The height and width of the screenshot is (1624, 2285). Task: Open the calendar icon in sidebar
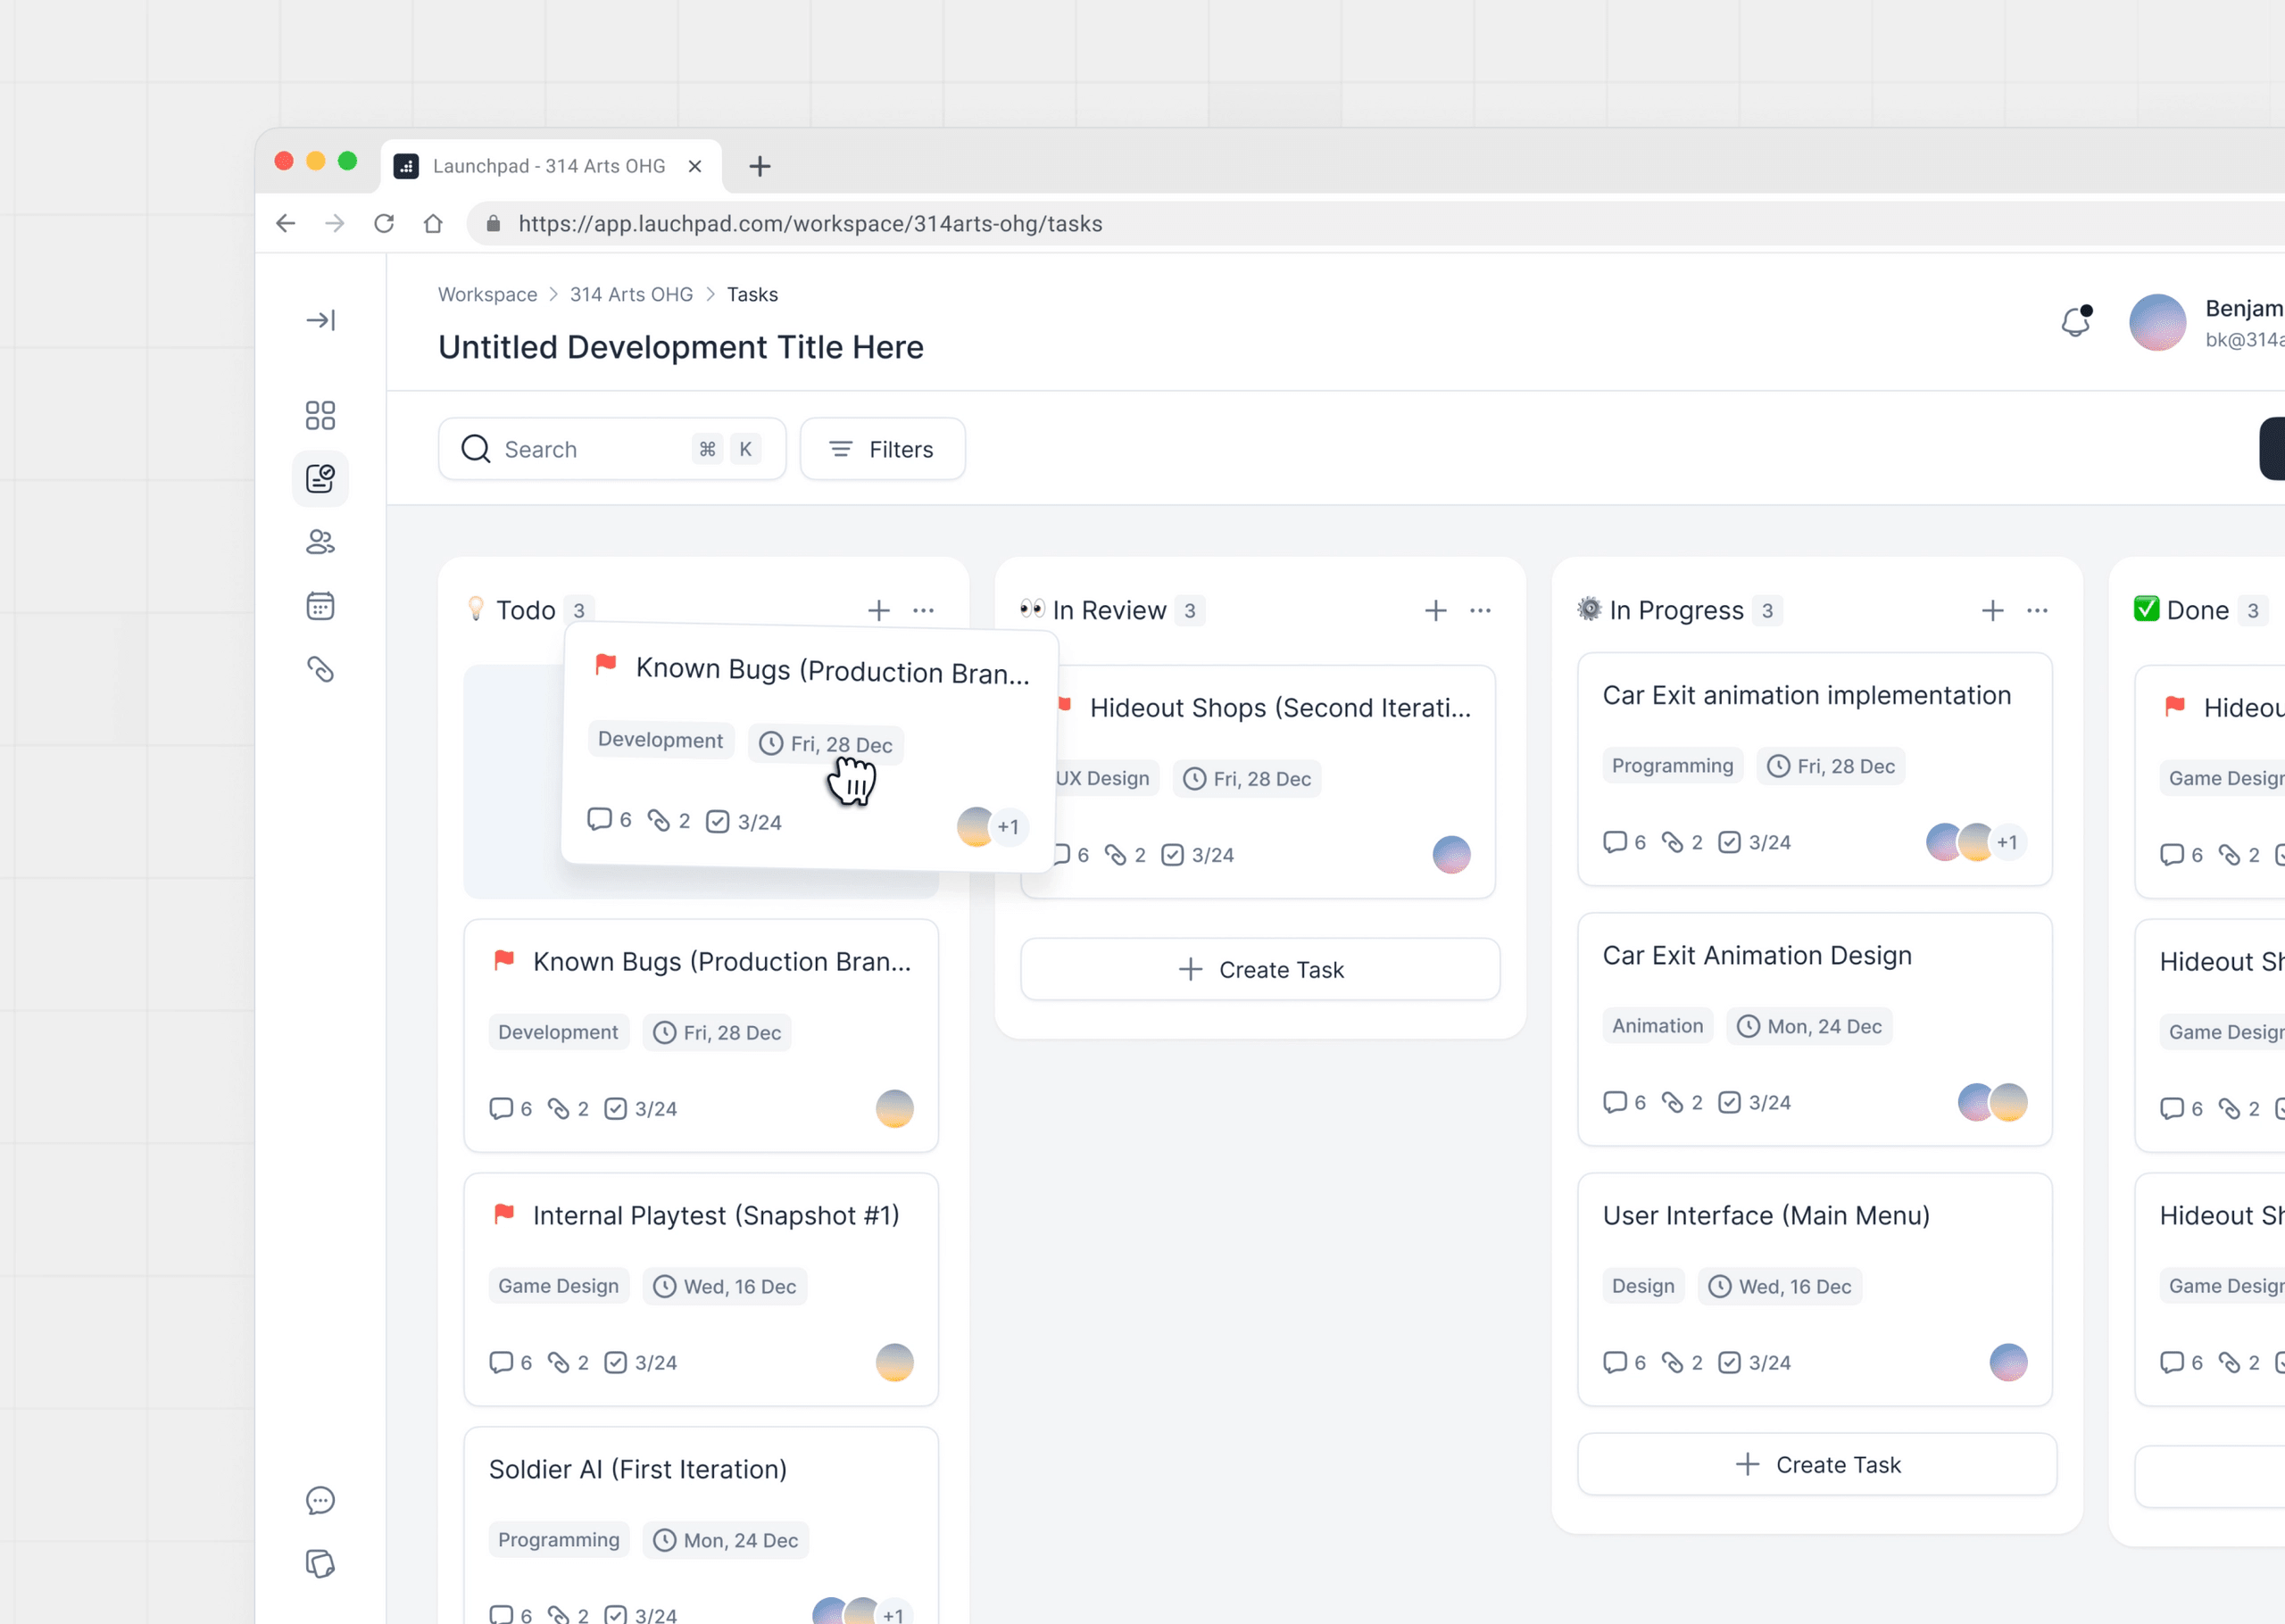[320, 606]
